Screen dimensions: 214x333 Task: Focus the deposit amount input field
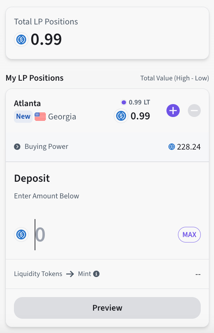102,234
